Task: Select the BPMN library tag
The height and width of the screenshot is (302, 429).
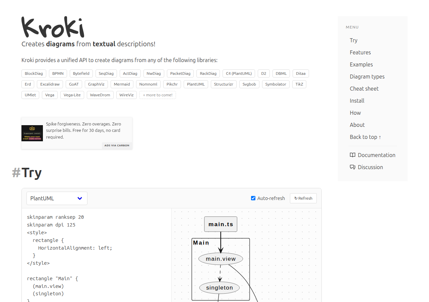Action: 58,73
